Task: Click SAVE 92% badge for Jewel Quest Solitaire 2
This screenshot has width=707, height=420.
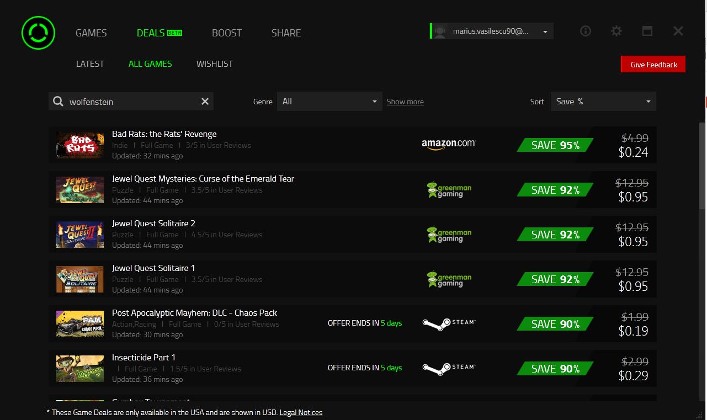Action: 555,235
